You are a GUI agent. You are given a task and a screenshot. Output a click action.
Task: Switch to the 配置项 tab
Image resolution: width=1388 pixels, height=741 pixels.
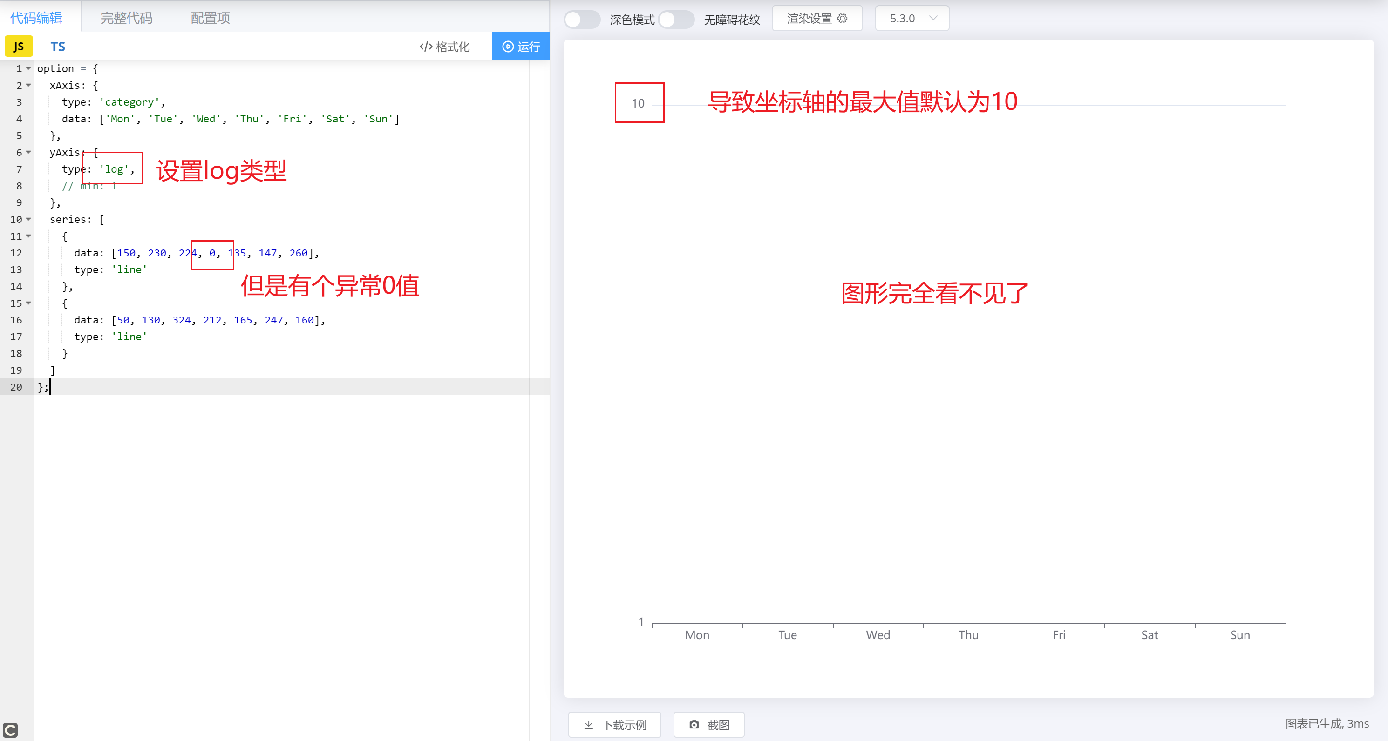coord(211,18)
